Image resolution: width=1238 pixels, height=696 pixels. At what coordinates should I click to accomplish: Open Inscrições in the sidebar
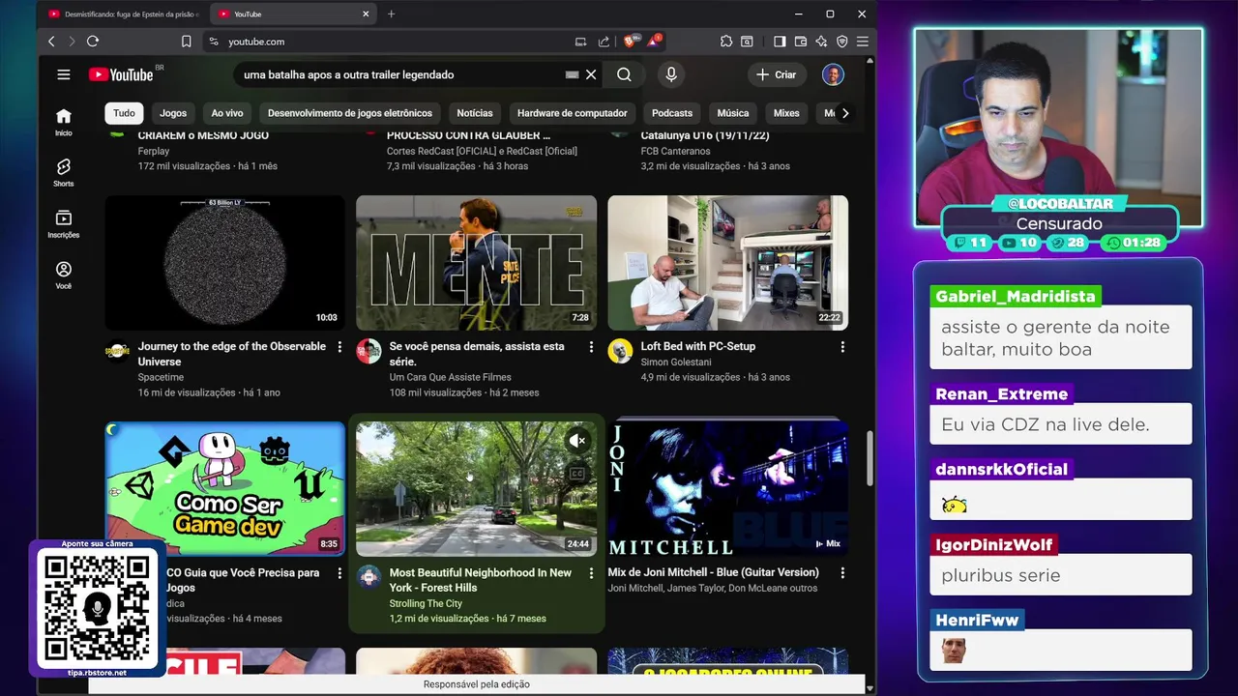(63, 224)
